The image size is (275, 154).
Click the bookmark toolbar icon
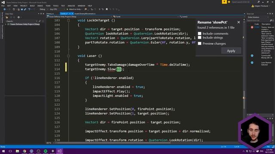(x=107, y=9)
